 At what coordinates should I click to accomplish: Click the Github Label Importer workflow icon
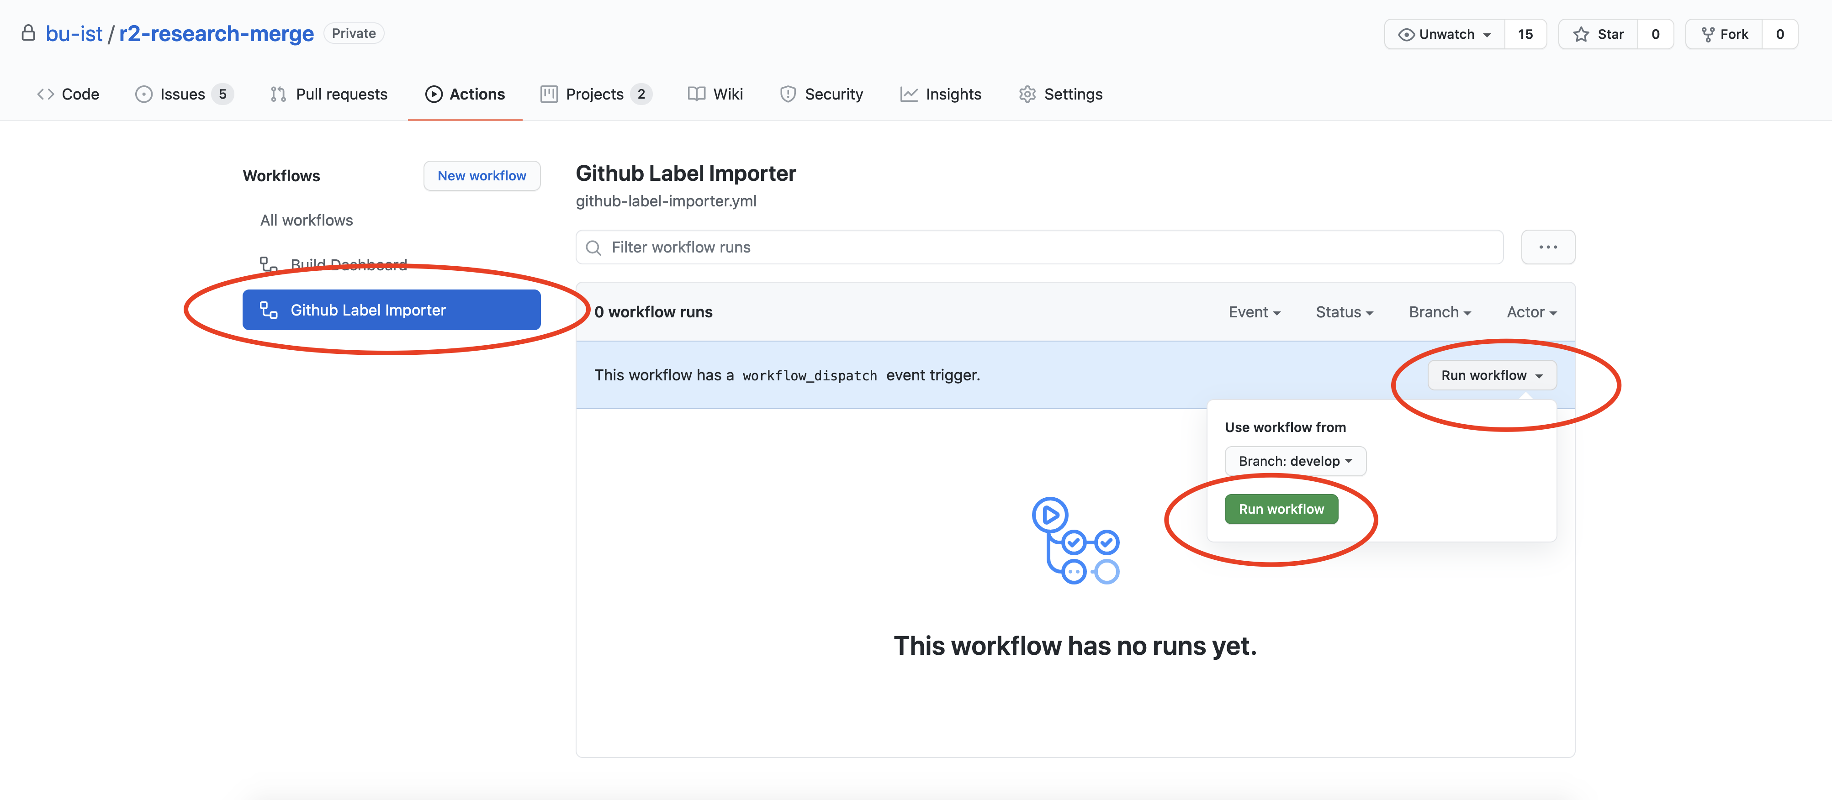coord(268,310)
